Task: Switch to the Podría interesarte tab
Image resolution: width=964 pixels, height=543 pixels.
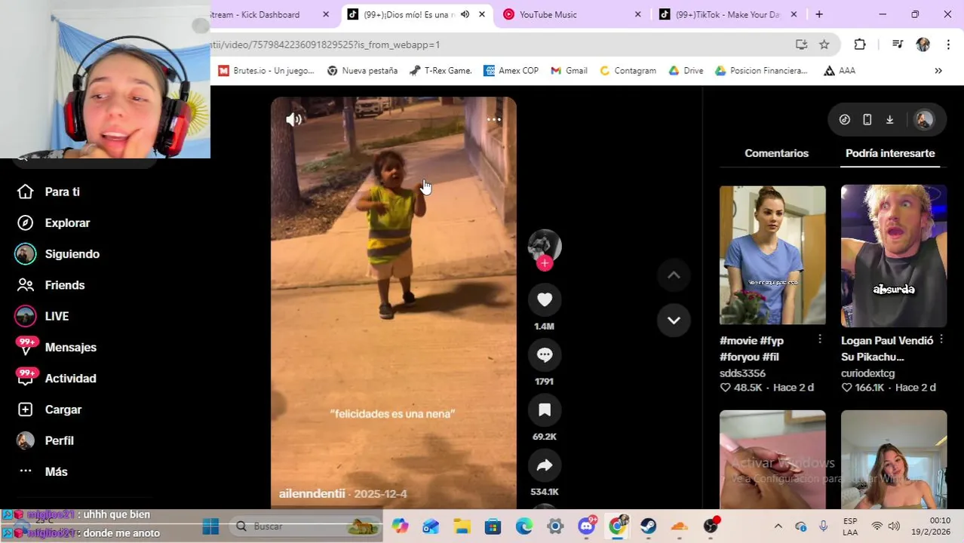Action: [890, 153]
